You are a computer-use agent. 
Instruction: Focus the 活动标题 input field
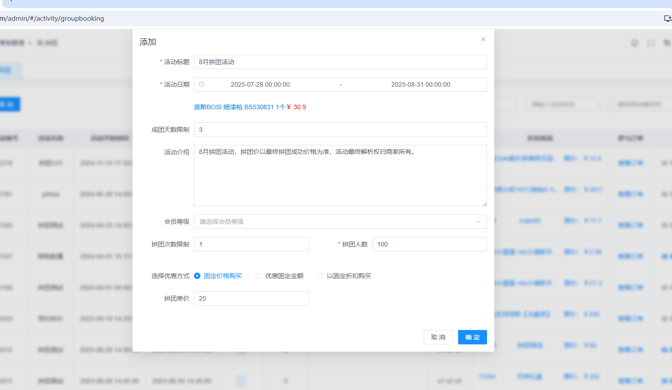tap(340, 62)
